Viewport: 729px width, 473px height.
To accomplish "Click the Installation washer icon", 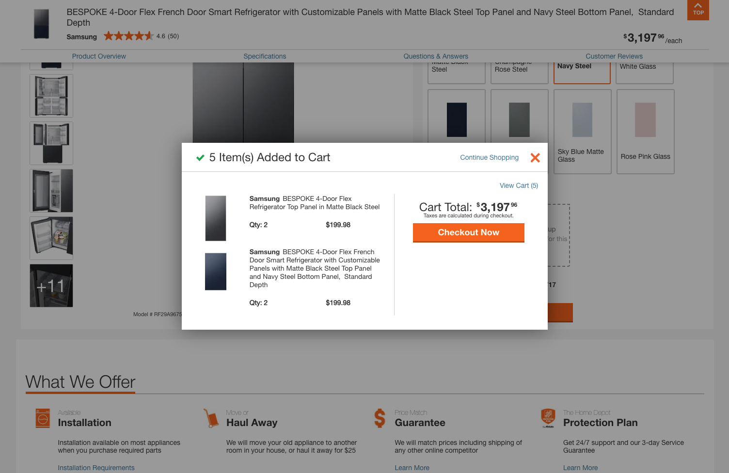I will [x=43, y=418].
